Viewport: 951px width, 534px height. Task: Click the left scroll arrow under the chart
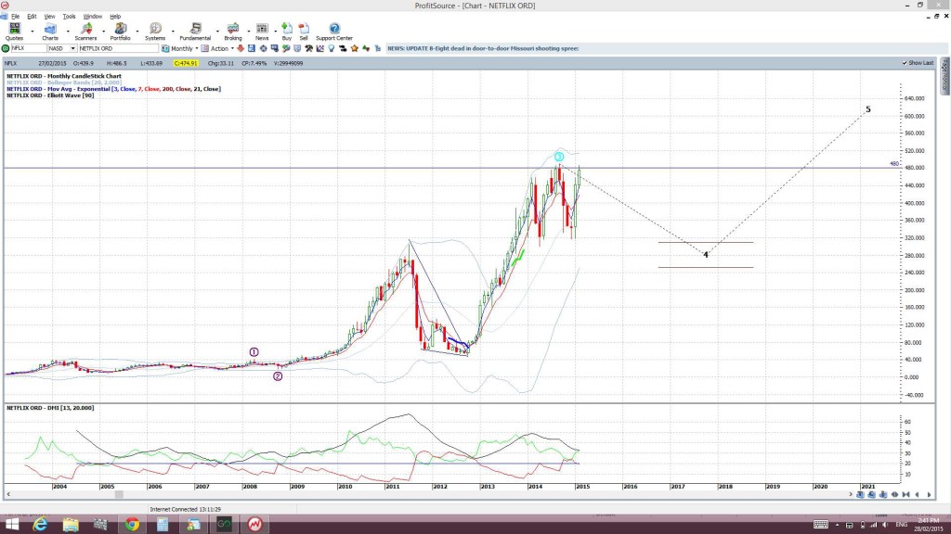pyautogui.click(x=8, y=495)
